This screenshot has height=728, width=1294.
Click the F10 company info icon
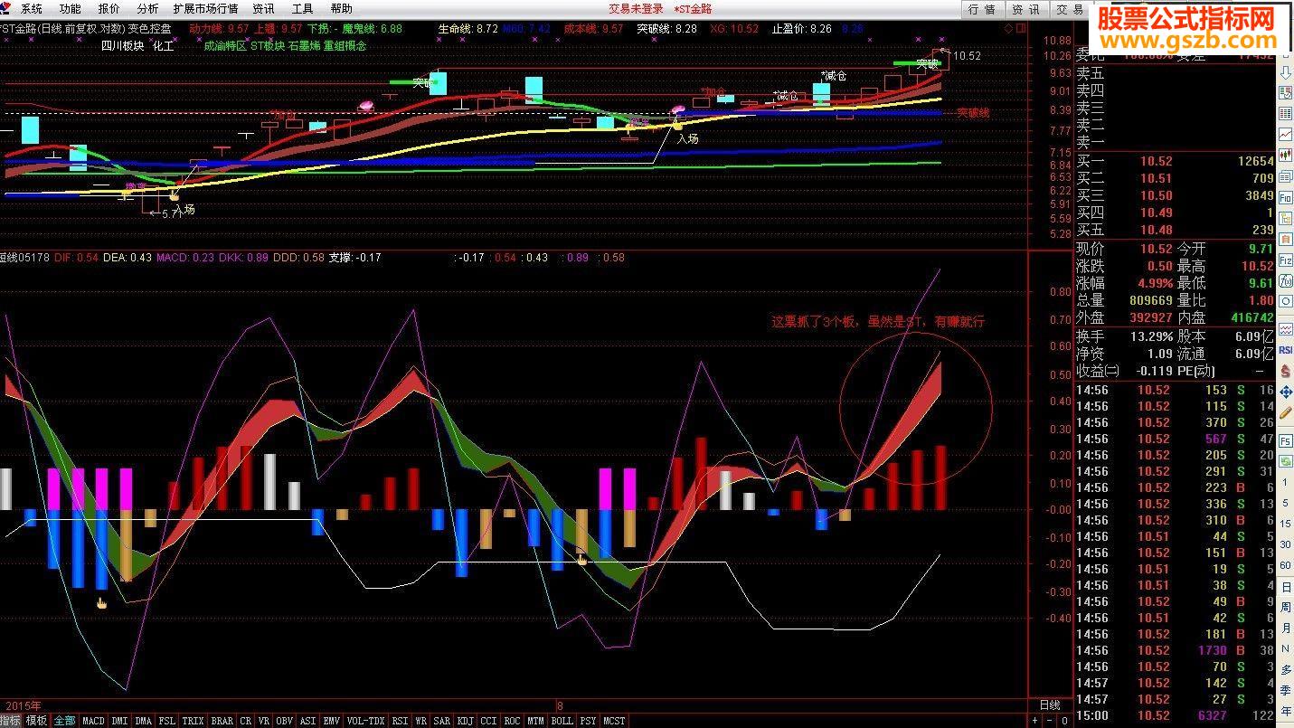tap(1286, 197)
